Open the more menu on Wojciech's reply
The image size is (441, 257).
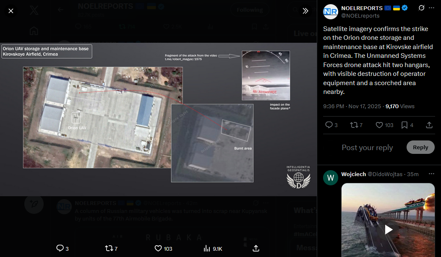[x=431, y=174]
